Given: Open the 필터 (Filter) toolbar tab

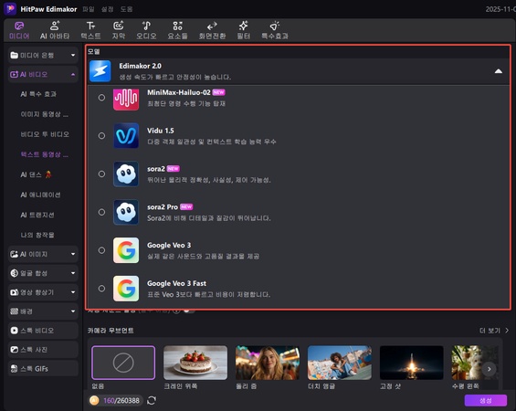Looking at the screenshot, I should pos(244,30).
